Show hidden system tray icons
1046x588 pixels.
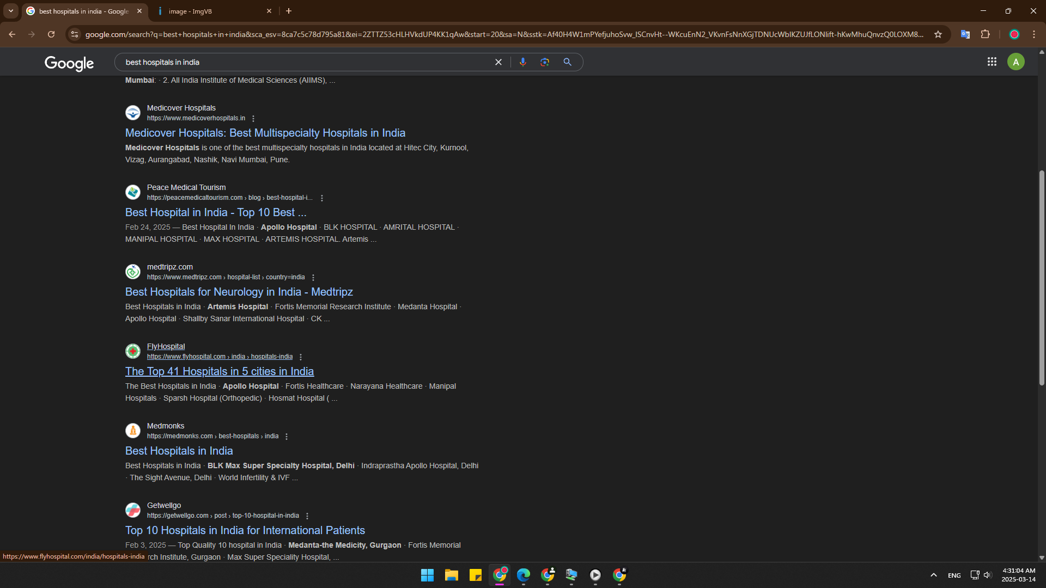(934, 575)
